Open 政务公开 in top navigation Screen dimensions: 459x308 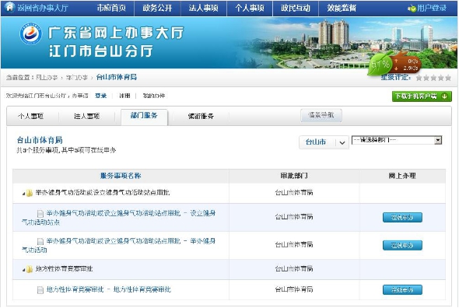coord(157,9)
